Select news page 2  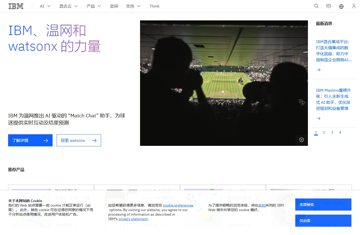[324, 132]
